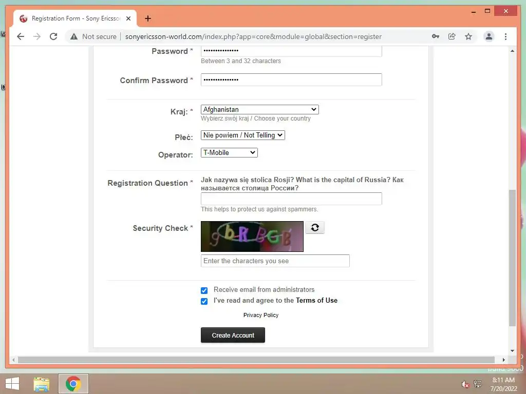Click the browser forward arrow
Viewport: 526px width, 394px height.
pos(37,36)
